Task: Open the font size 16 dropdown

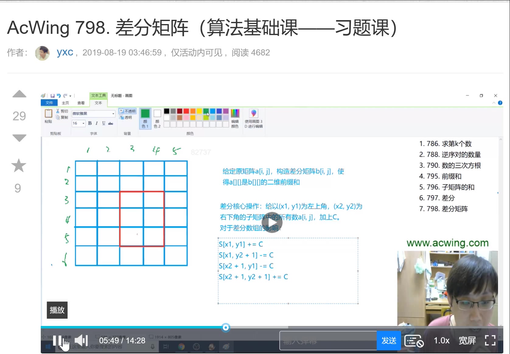Action: coord(83,123)
